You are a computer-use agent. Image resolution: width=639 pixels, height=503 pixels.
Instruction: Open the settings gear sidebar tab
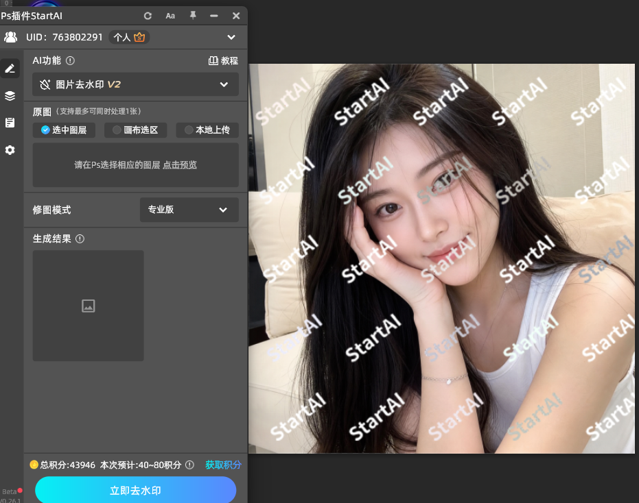coord(10,150)
